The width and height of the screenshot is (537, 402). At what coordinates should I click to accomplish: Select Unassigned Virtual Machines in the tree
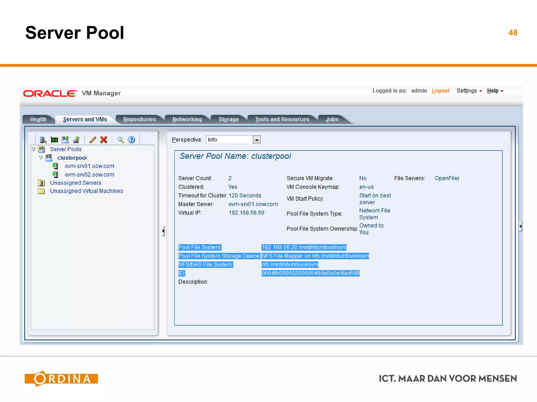[87, 191]
